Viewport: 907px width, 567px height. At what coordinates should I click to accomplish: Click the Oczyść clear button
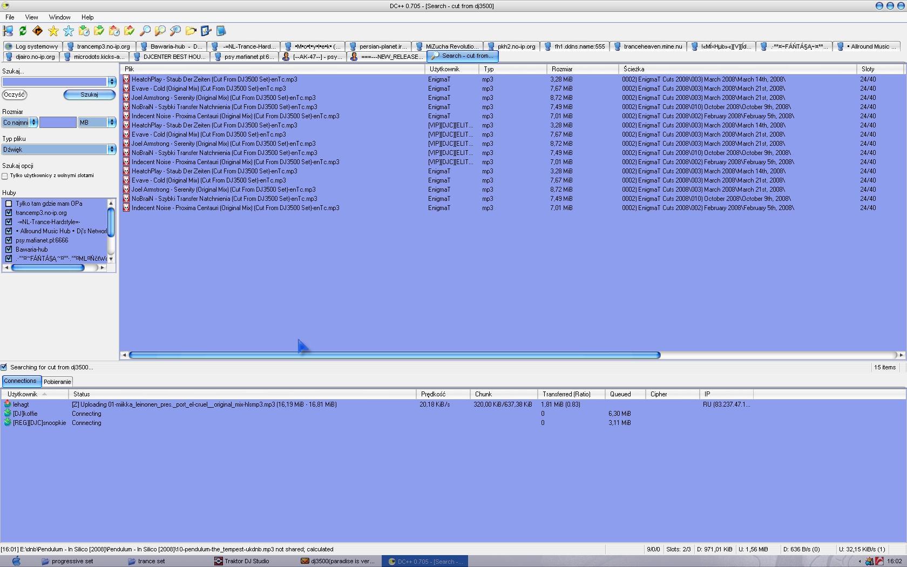point(15,94)
